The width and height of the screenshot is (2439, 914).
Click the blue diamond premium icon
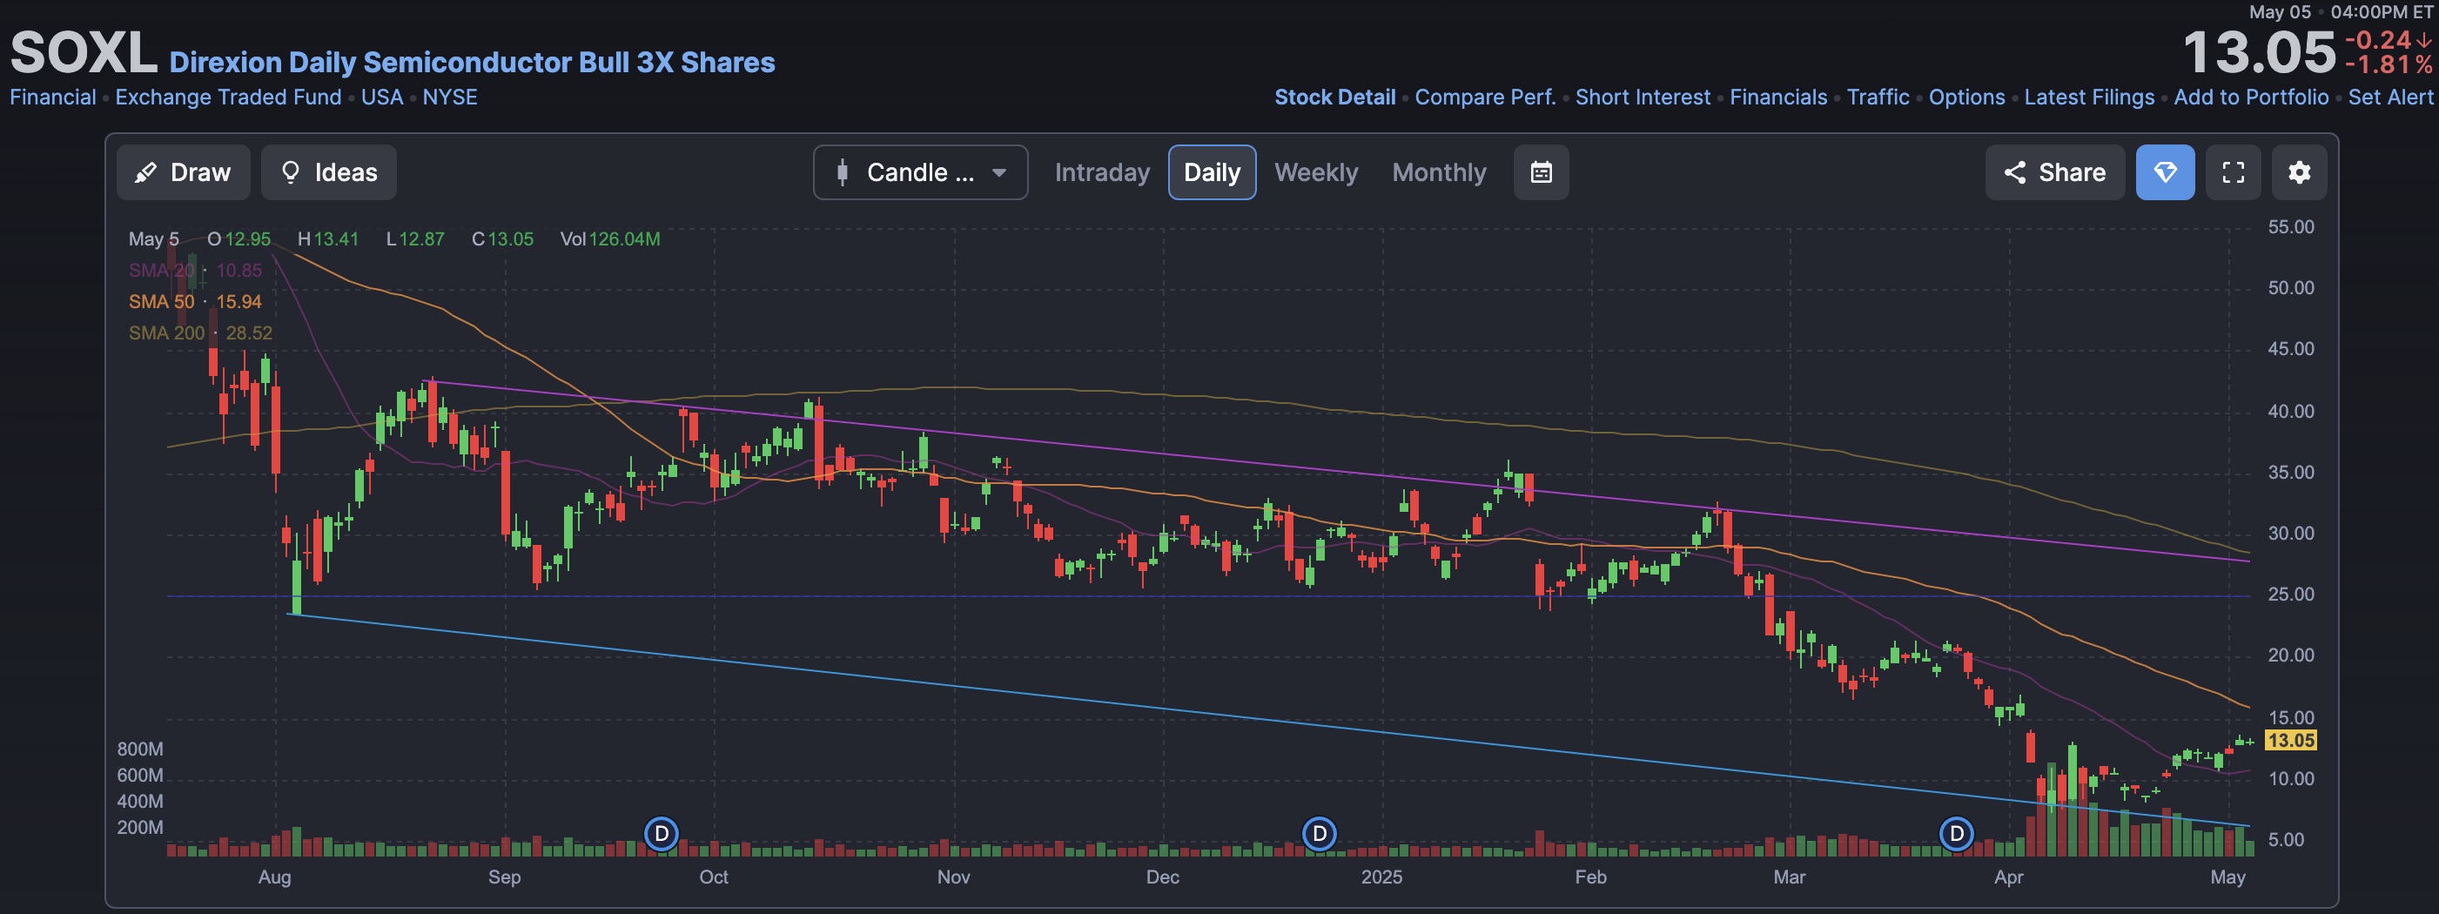(2165, 172)
